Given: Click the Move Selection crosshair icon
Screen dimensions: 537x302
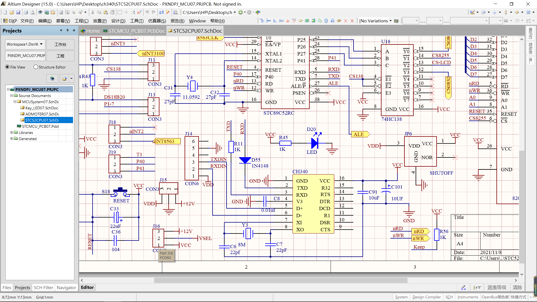Looking at the screenshot, I should (x=126, y=12).
